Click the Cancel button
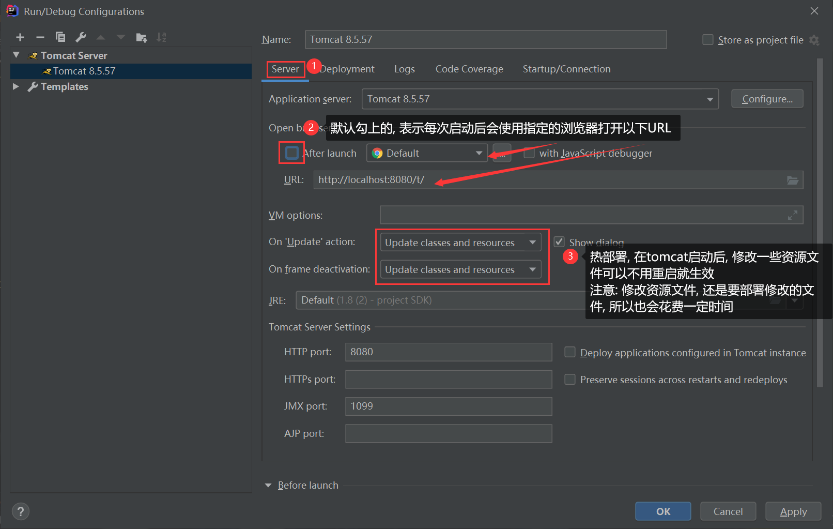This screenshot has height=529, width=833. pyautogui.click(x=728, y=511)
